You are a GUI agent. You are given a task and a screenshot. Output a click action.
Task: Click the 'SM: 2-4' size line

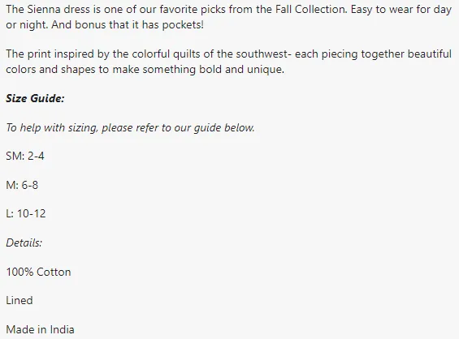25,156
